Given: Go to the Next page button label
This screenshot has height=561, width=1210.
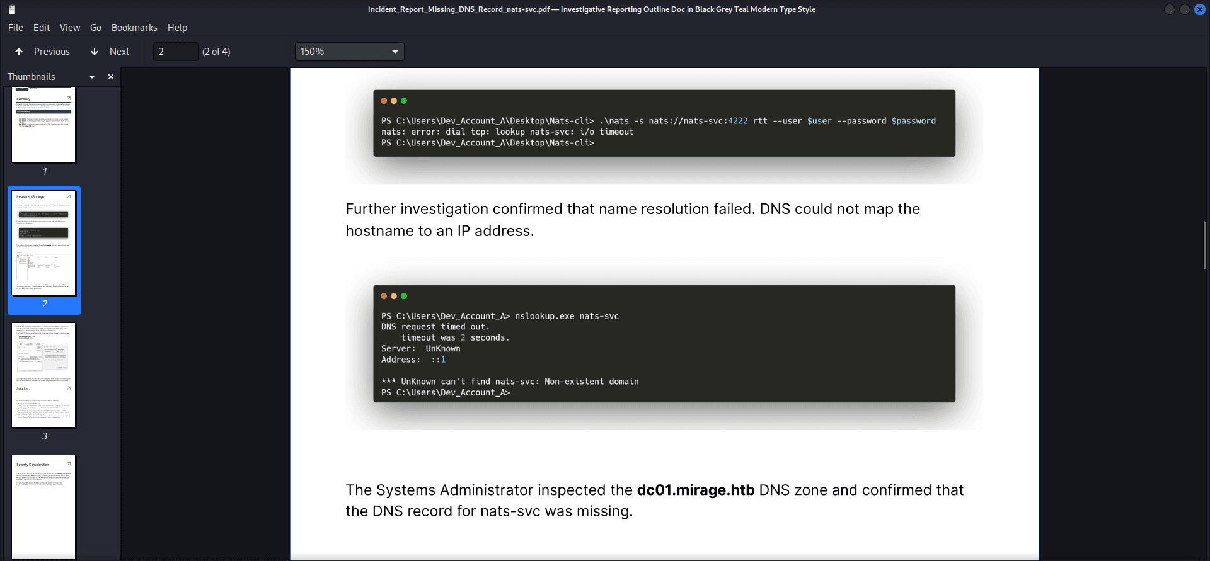Looking at the screenshot, I should (x=119, y=52).
